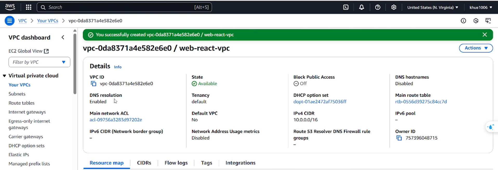This screenshot has height=170, width=498.
Task: Open main route table rtb-0556d39275c84cc7d
Action: coord(421,102)
